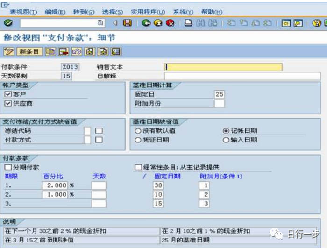Open the 帮助(H) menu
The image size is (327, 249).
point(212,12)
